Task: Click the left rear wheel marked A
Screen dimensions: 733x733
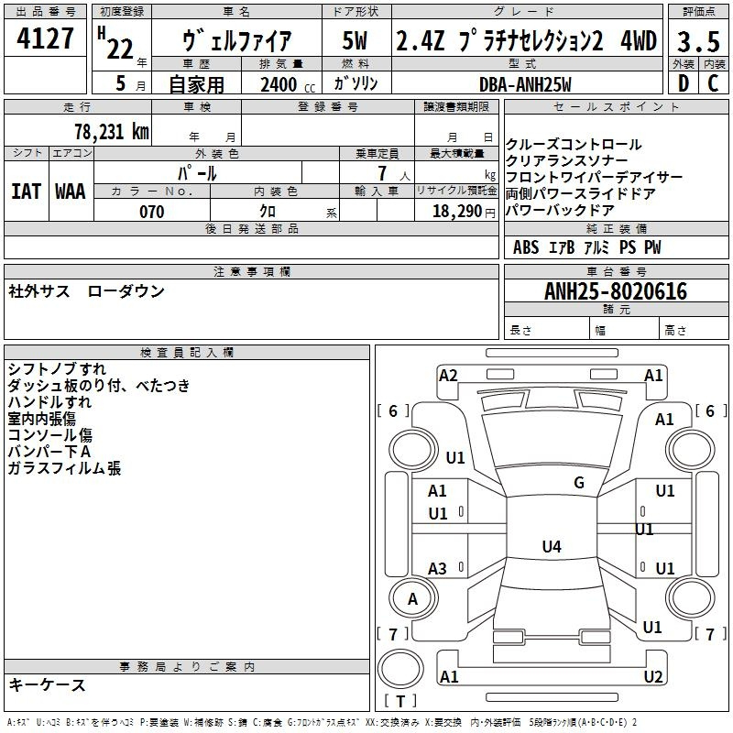Action: pyautogui.click(x=413, y=598)
